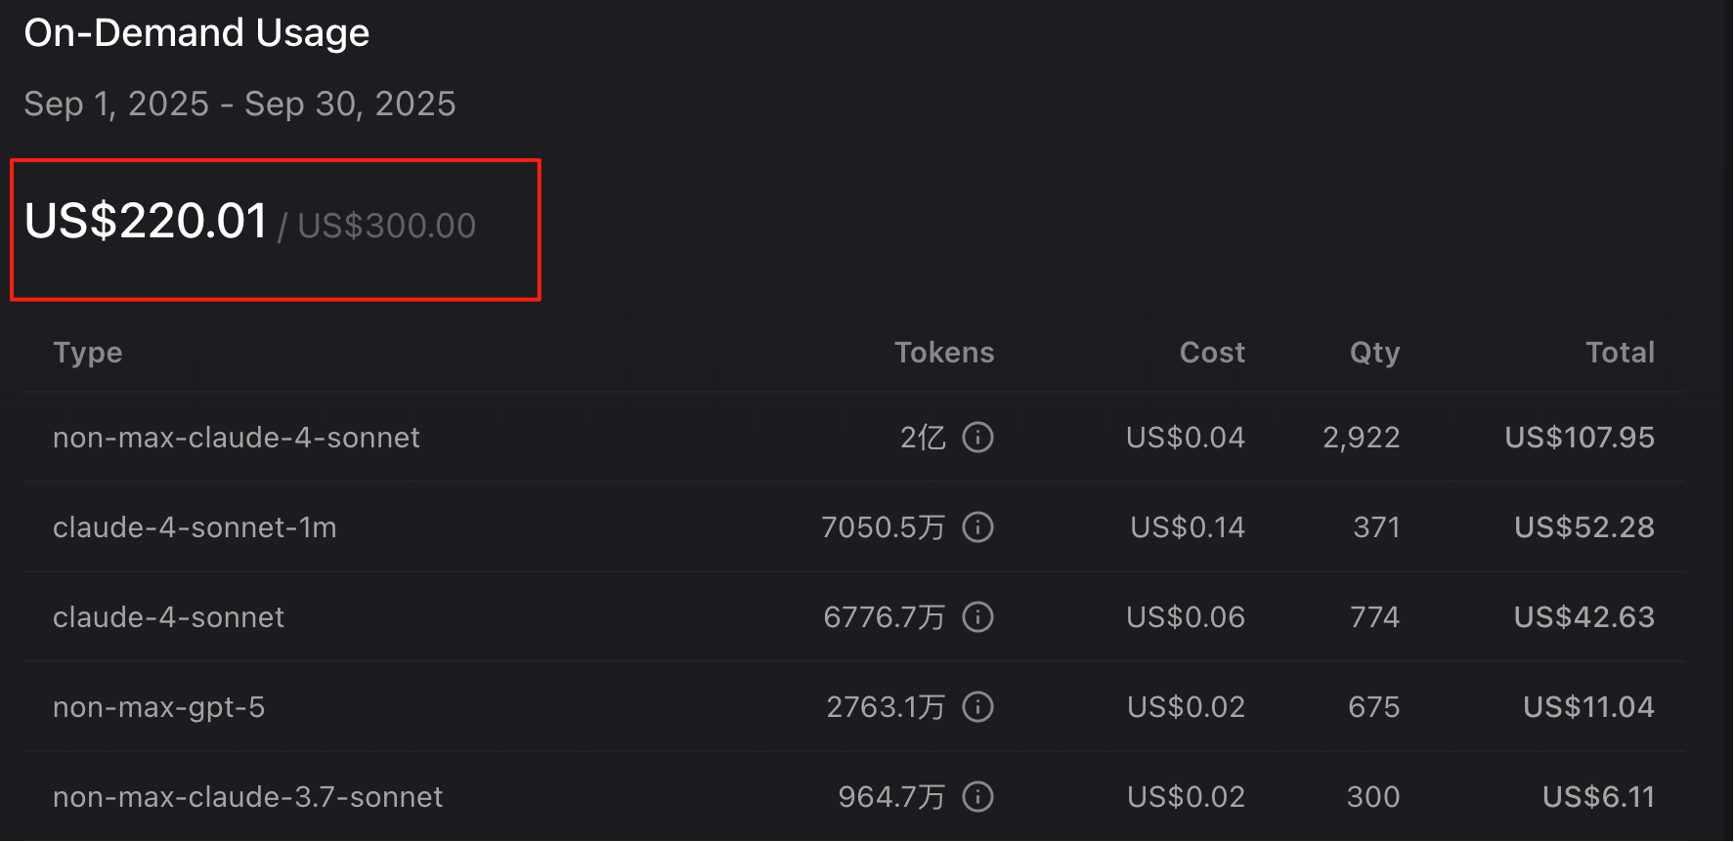This screenshot has width=1734, height=842.
Task: Click the Cost column header
Action: (1212, 353)
